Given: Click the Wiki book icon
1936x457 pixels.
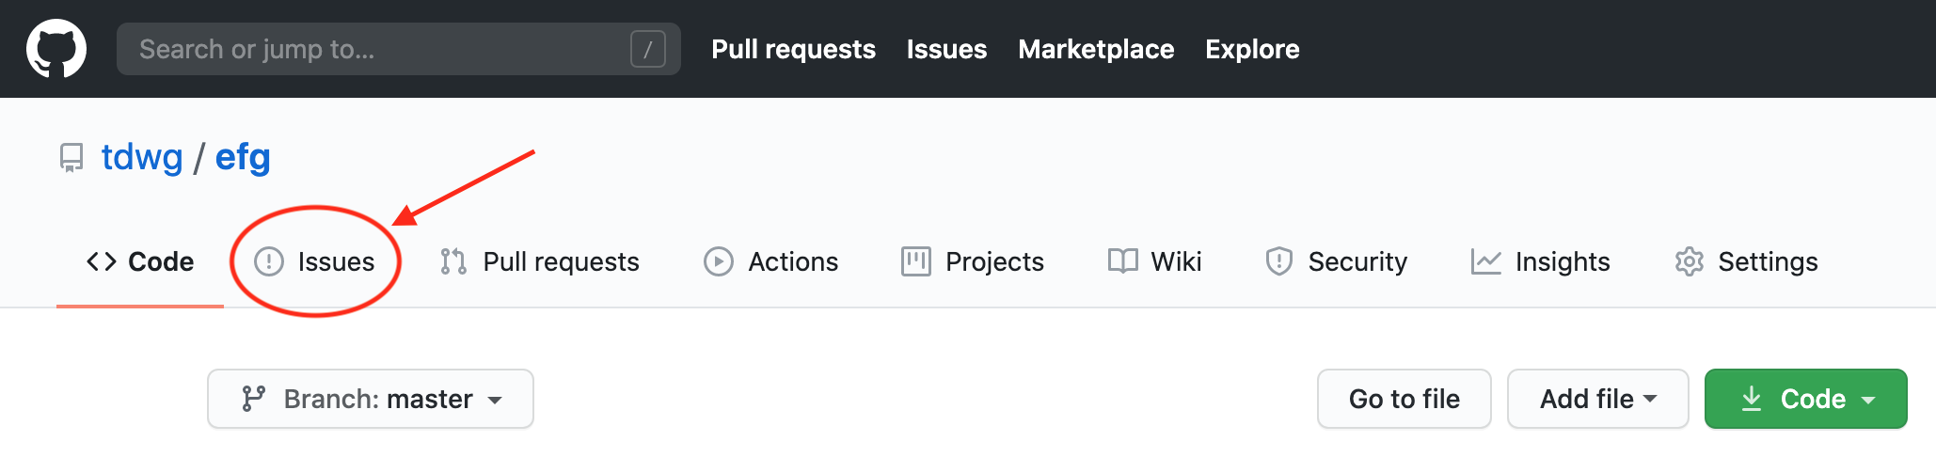Looking at the screenshot, I should 1122,261.
